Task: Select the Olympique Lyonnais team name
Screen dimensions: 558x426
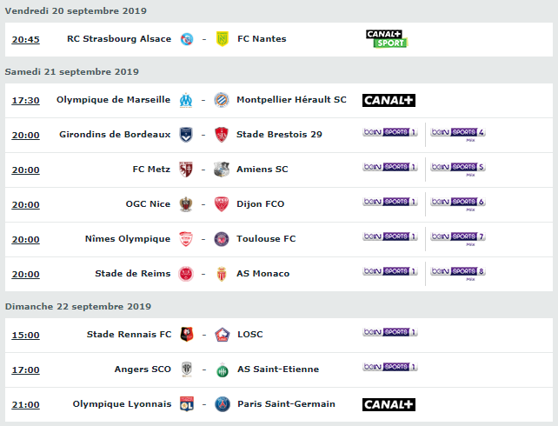Action: 122,404
